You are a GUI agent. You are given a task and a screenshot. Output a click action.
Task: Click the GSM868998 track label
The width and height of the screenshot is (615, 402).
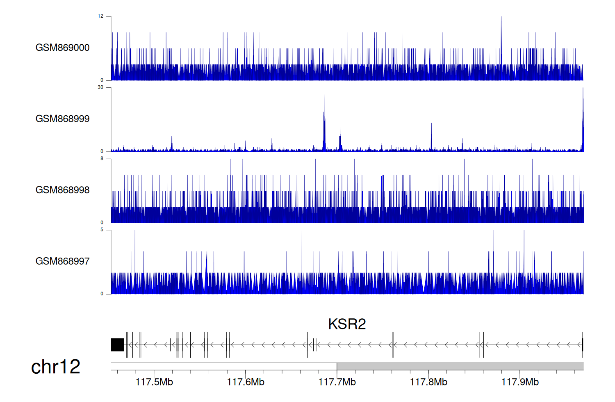[62, 190]
